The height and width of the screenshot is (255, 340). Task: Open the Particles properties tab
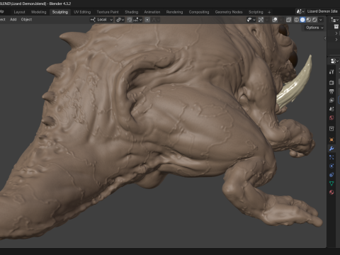pos(331,157)
